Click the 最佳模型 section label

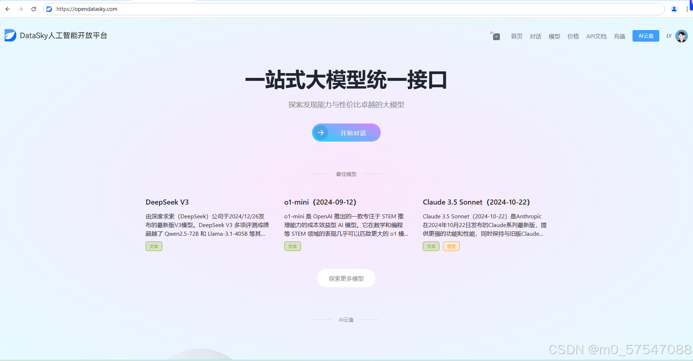coord(346,174)
